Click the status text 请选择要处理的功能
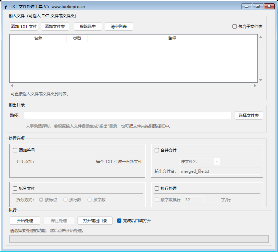Screen dimensions: 278x252 pyautogui.click(x=28, y=231)
